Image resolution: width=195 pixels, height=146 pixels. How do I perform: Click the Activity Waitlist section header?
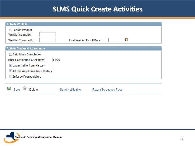pos(84,24)
